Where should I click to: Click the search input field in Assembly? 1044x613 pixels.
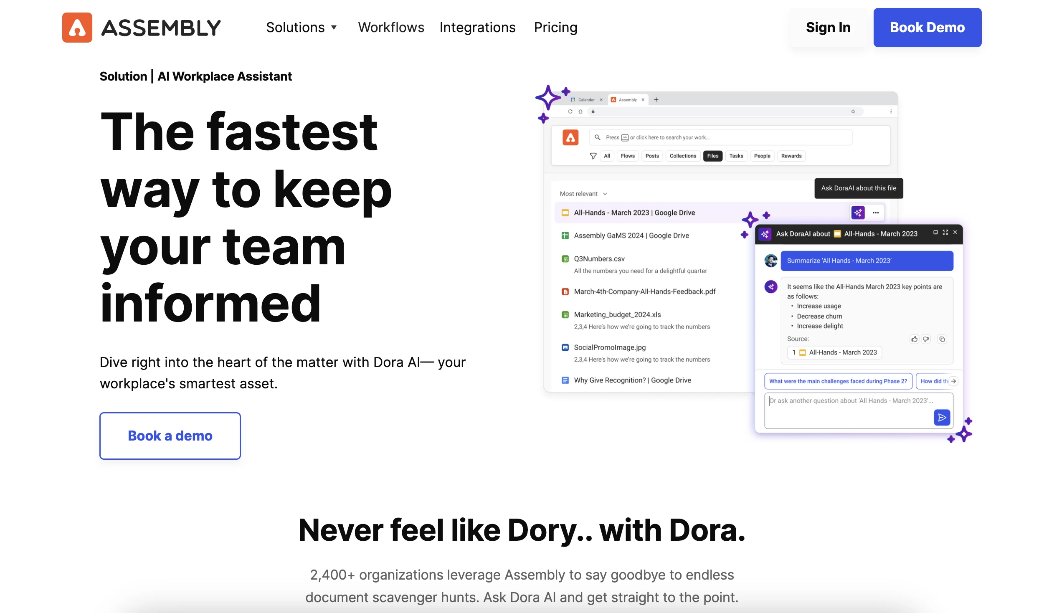[x=722, y=137]
